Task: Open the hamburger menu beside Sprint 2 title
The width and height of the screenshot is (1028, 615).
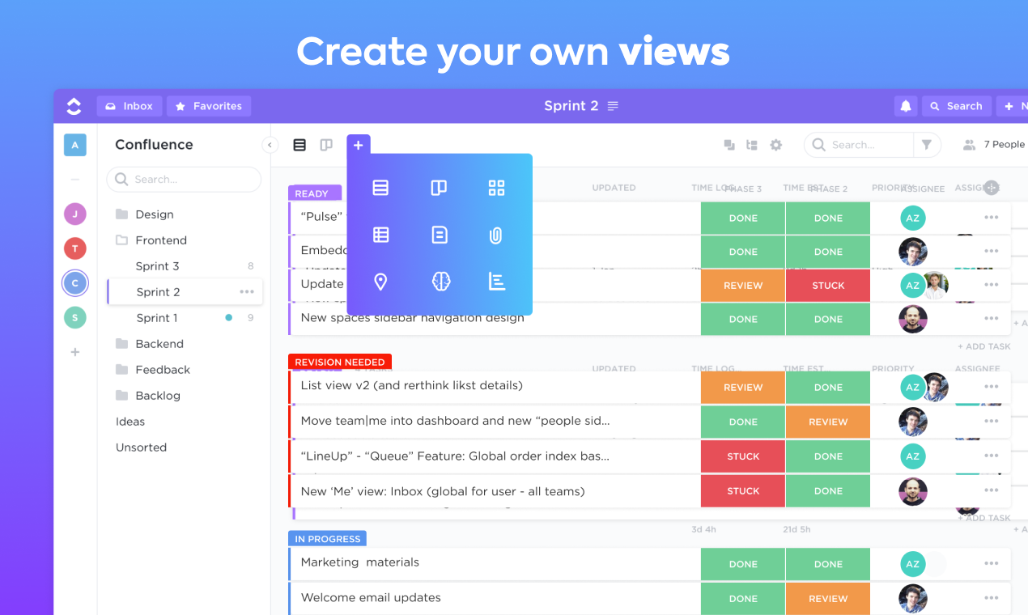Action: click(613, 105)
